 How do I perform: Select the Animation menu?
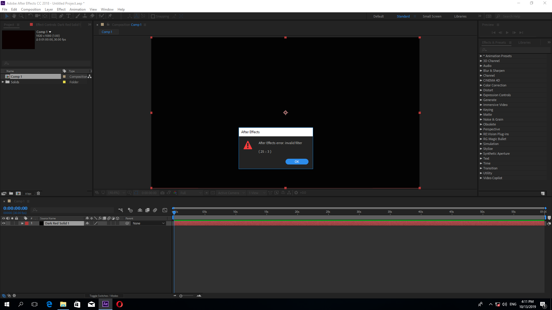click(x=77, y=9)
